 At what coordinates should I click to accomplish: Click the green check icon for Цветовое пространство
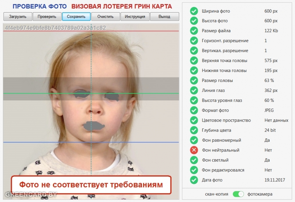coord(194,120)
